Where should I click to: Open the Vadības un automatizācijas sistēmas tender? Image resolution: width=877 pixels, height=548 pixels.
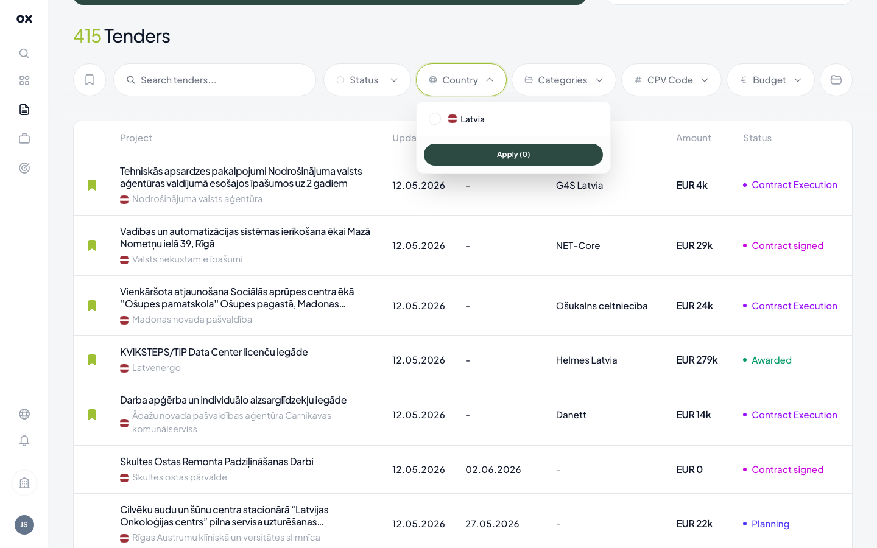click(245, 237)
